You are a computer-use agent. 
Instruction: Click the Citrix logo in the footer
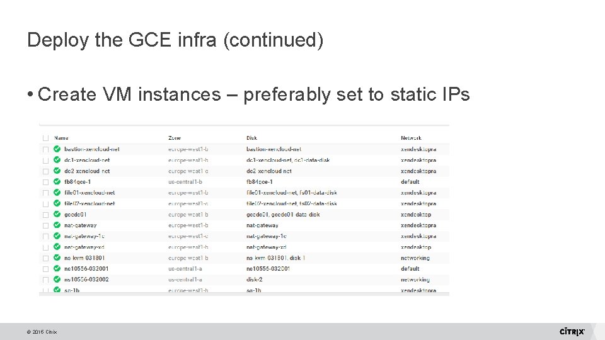(x=572, y=332)
